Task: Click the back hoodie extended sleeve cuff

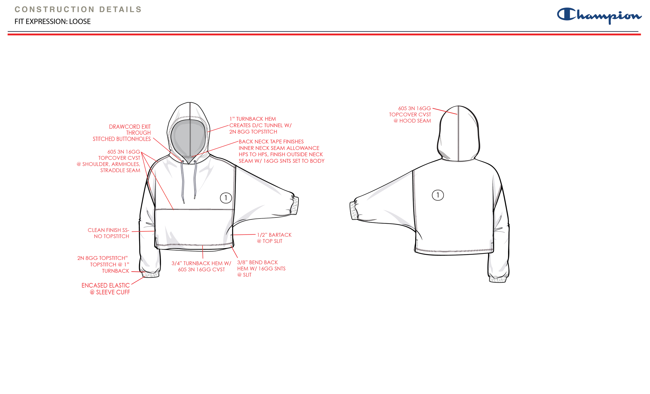Action: click(x=353, y=210)
